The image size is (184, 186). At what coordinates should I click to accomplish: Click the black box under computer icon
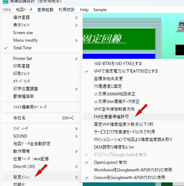pyautogui.click(x=180, y=50)
